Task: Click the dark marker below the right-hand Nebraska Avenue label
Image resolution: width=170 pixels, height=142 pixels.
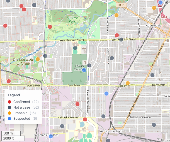Action: 154,125
